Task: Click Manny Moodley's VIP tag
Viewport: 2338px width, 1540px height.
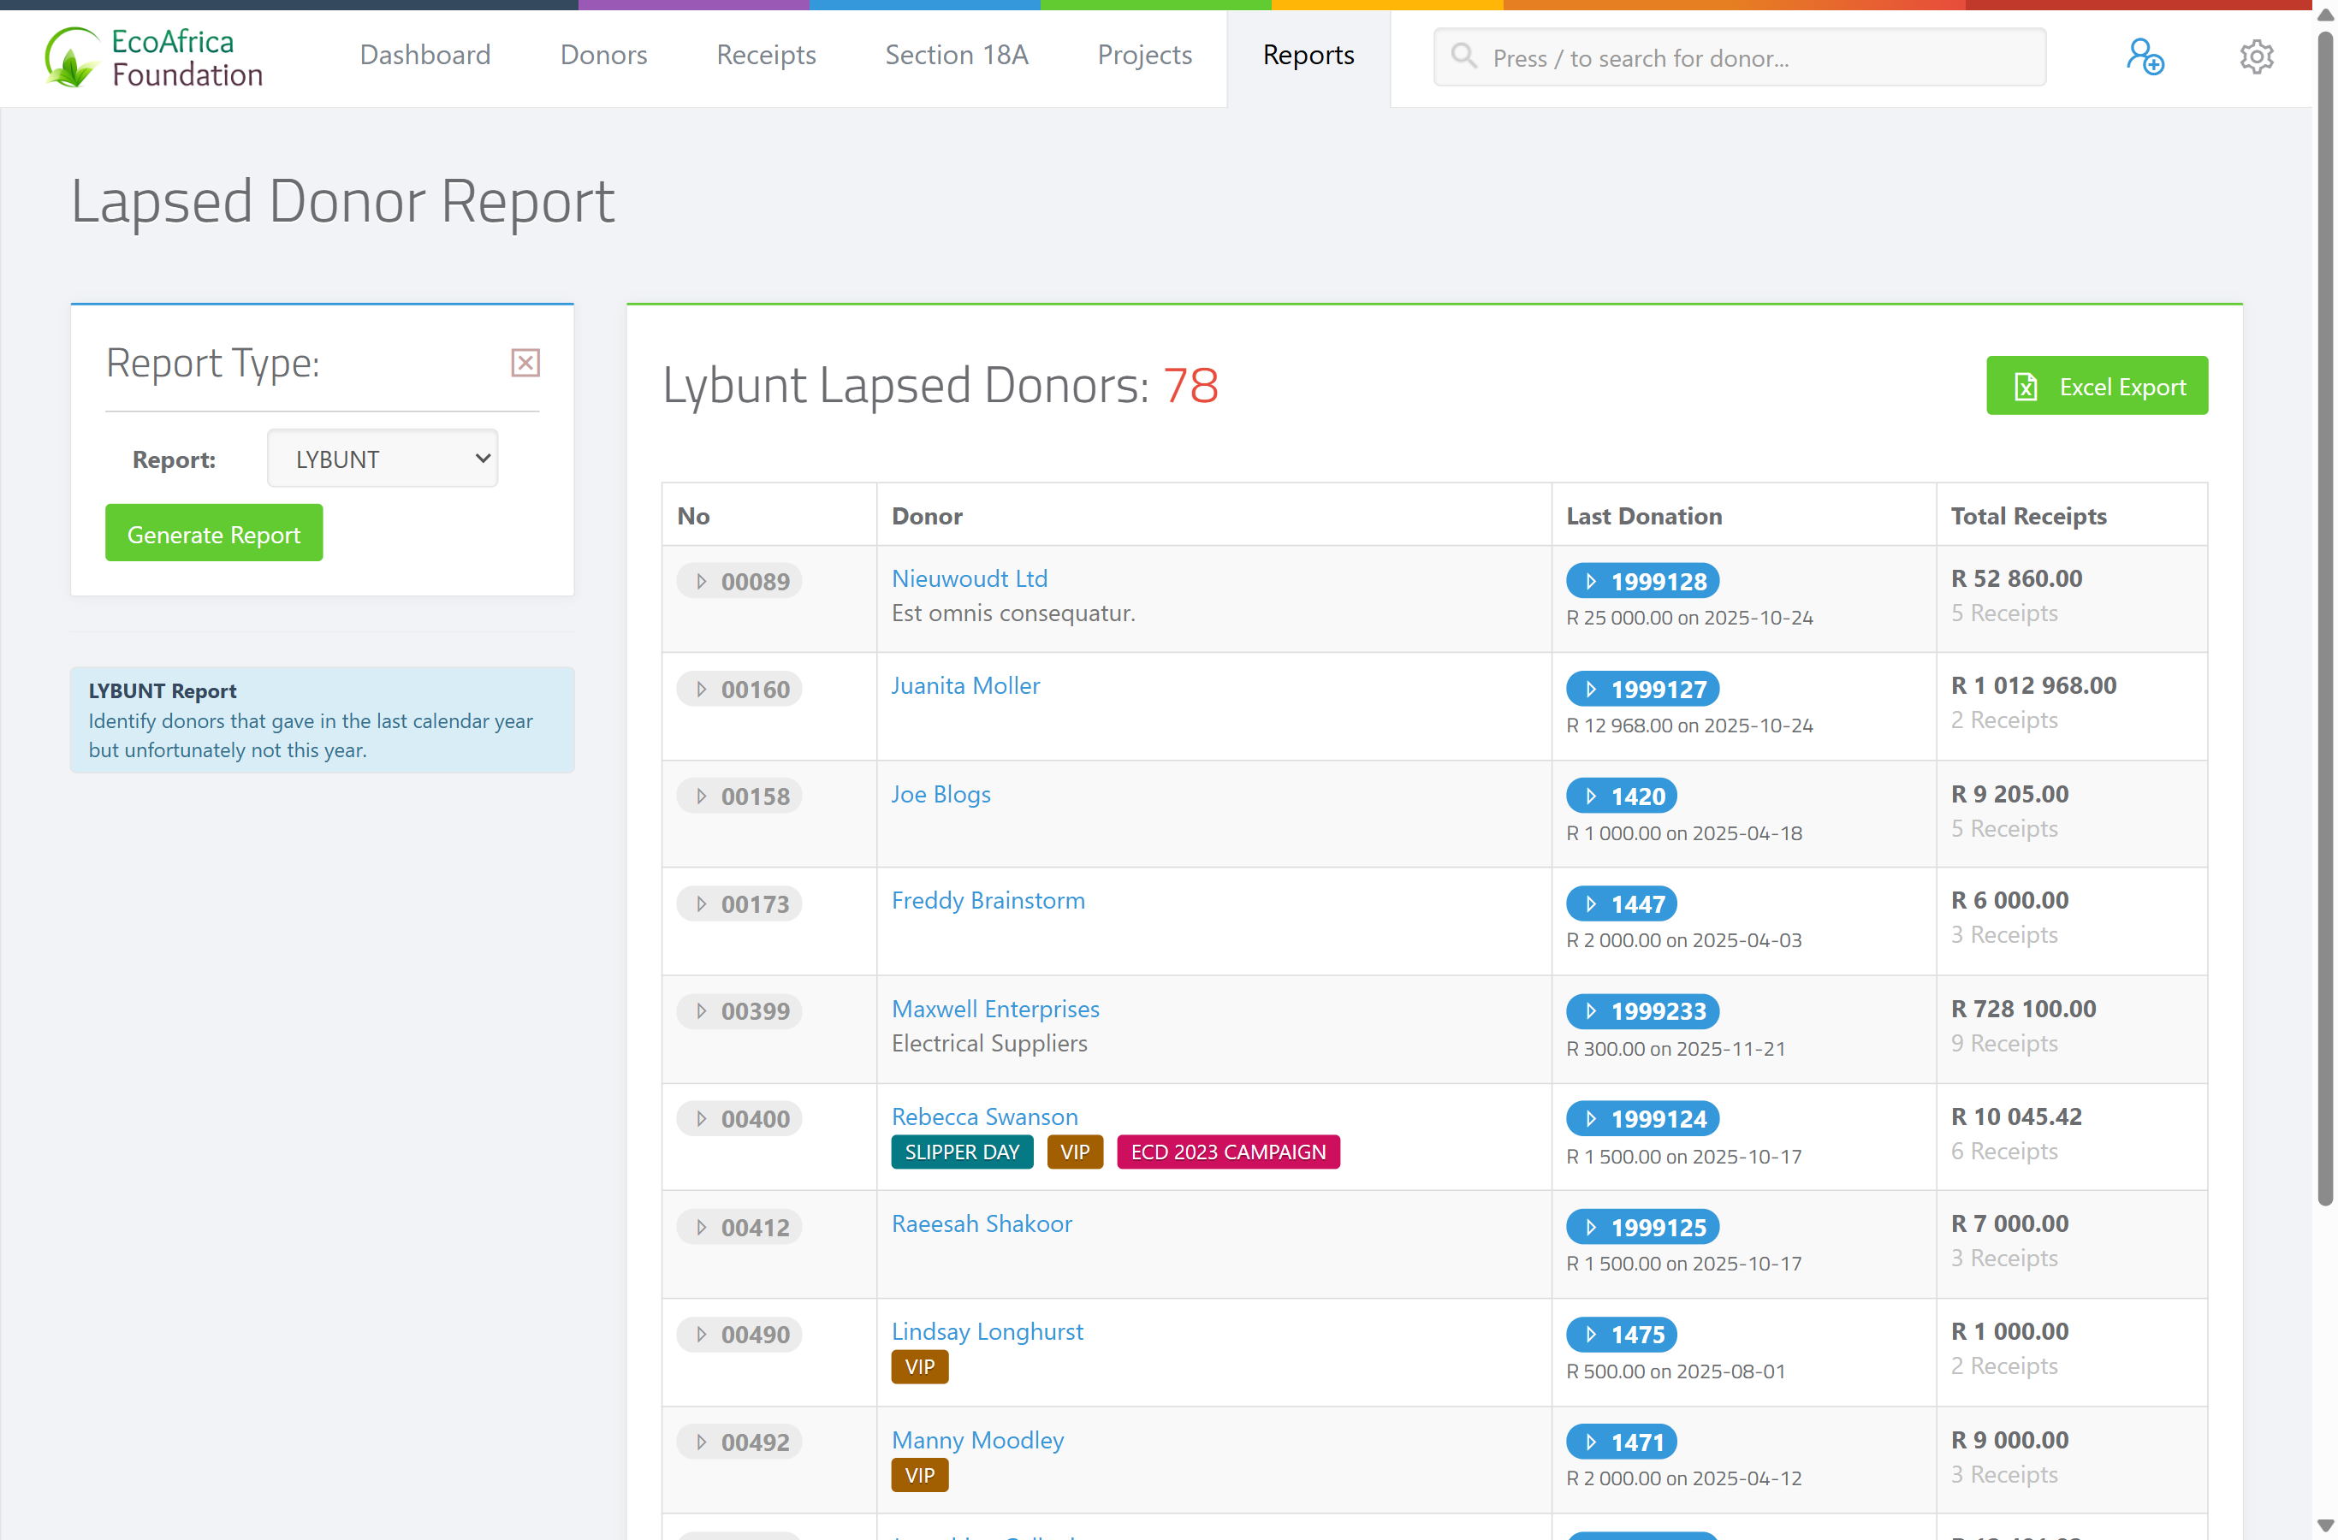Action: tap(919, 1475)
